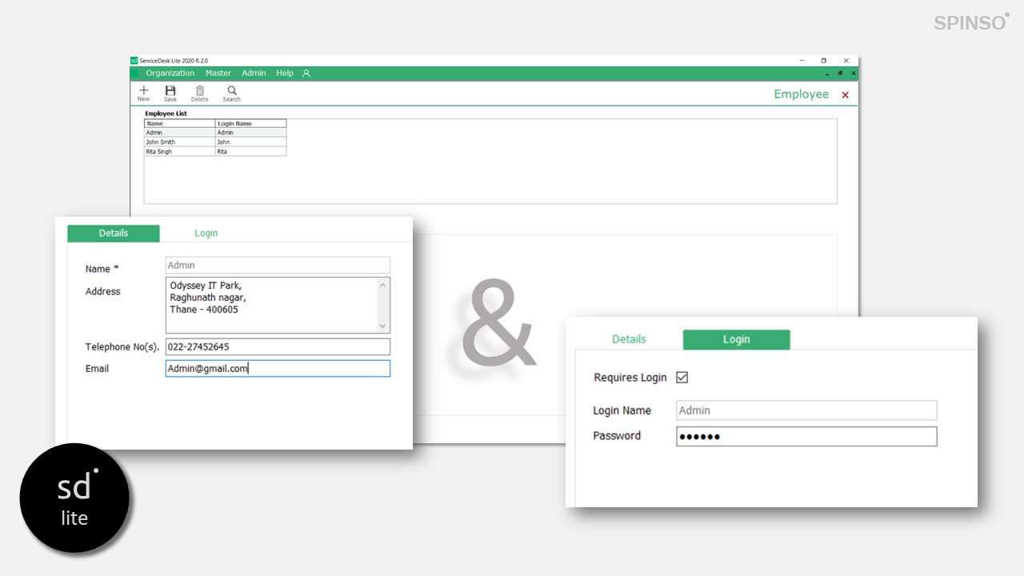Click the user profile icon in menu bar
Viewport: 1024px width, 576px height.
pos(306,74)
